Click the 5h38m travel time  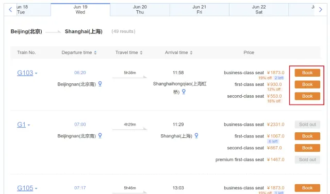130,73
